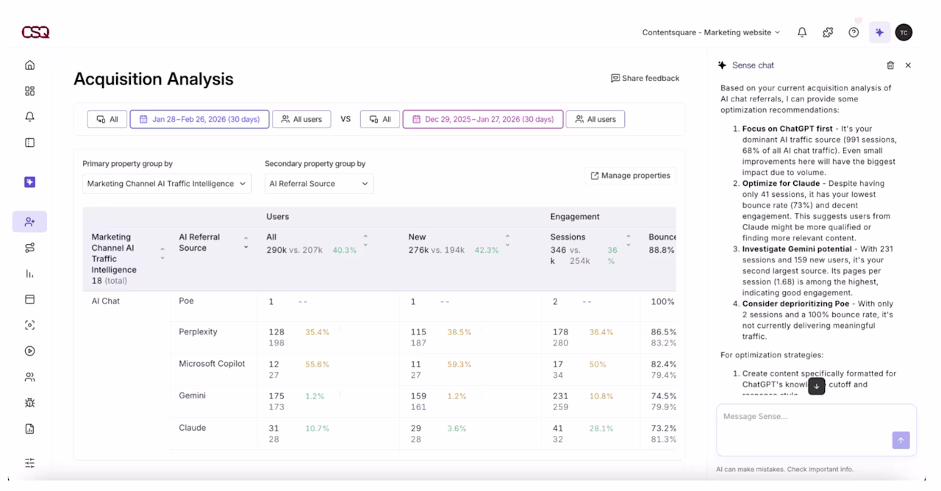Open the dashboards grid icon in sidebar
Viewport: 941px width, 491px height.
[29, 91]
